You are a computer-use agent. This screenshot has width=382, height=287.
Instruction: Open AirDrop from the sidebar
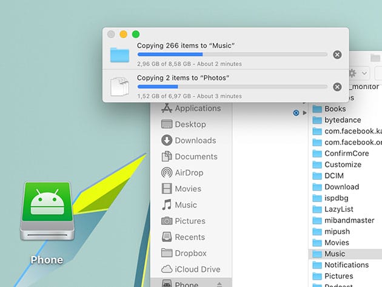click(x=187, y=172)
